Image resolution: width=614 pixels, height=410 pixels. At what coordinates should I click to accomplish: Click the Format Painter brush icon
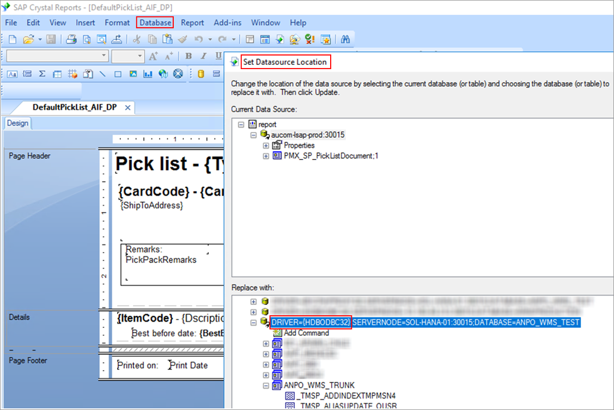[183, 39]
